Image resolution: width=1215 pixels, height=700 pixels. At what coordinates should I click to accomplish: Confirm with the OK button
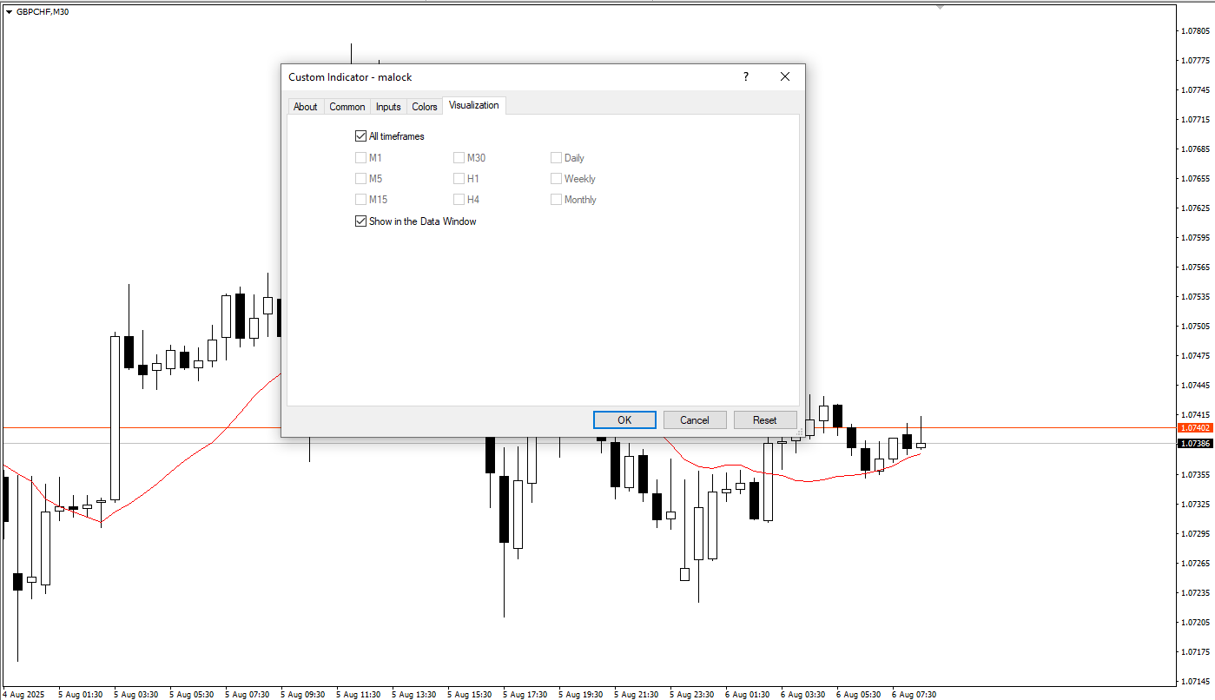tap(624, 420)
